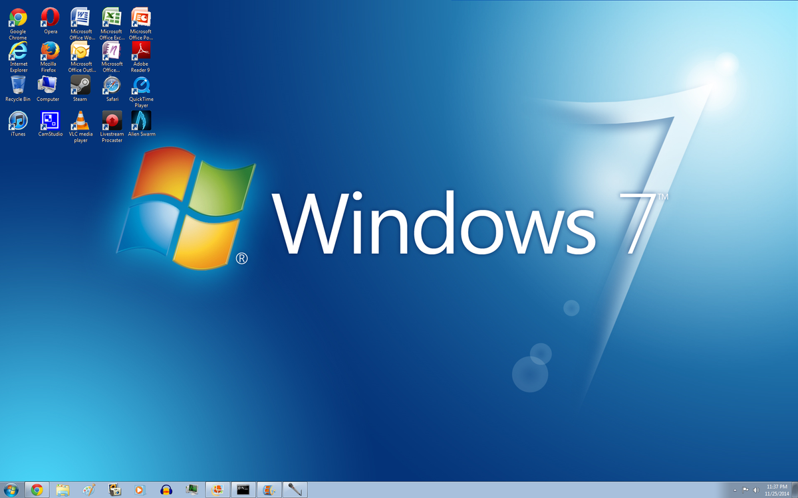
Task: Open the Opera desktop shortcut
Action: (x=51, y=21)
